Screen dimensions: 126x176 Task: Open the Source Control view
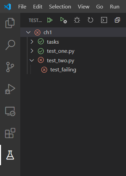(x=10, y=67)
